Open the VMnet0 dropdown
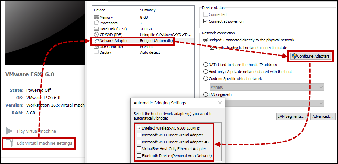 pos(267,87)
